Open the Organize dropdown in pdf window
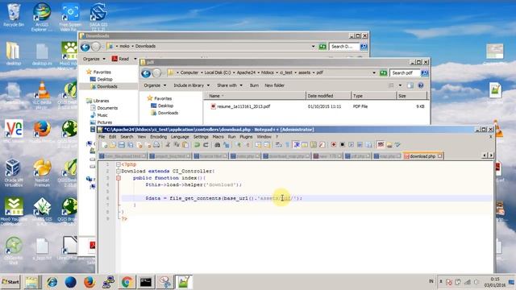516x290 pixels. [x=155, y=85]
